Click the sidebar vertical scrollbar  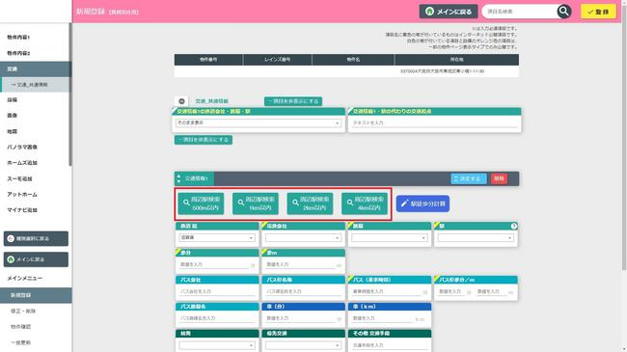click(x=70, y=94)
